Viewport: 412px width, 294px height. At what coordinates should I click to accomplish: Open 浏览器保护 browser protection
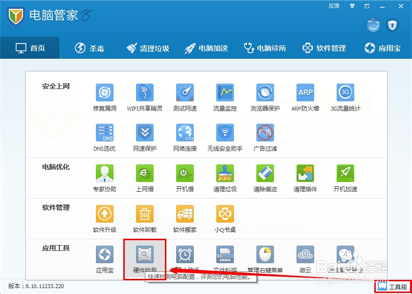pos(265,98)
